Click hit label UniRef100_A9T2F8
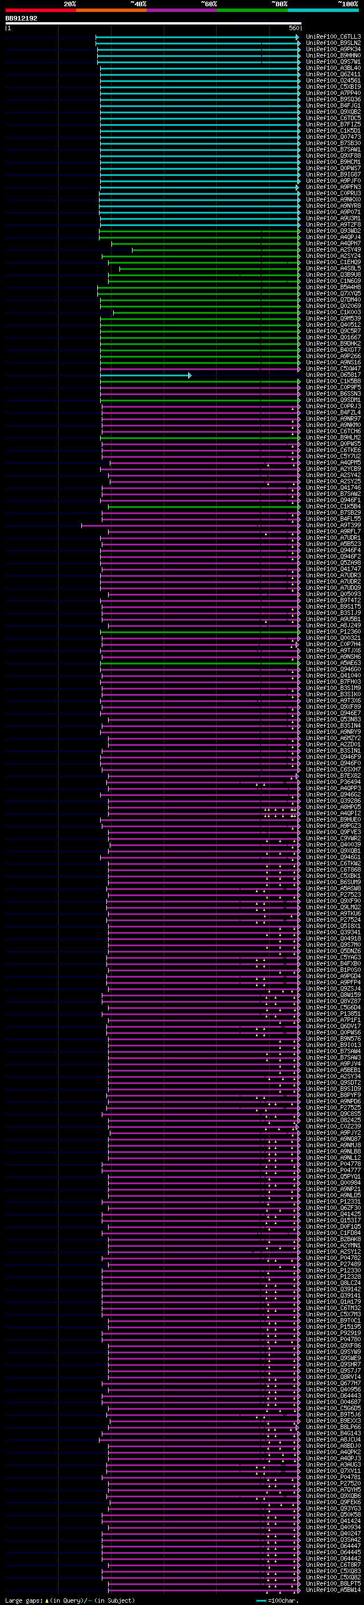The image size is (364, 1605). click(x=333, y=225)
